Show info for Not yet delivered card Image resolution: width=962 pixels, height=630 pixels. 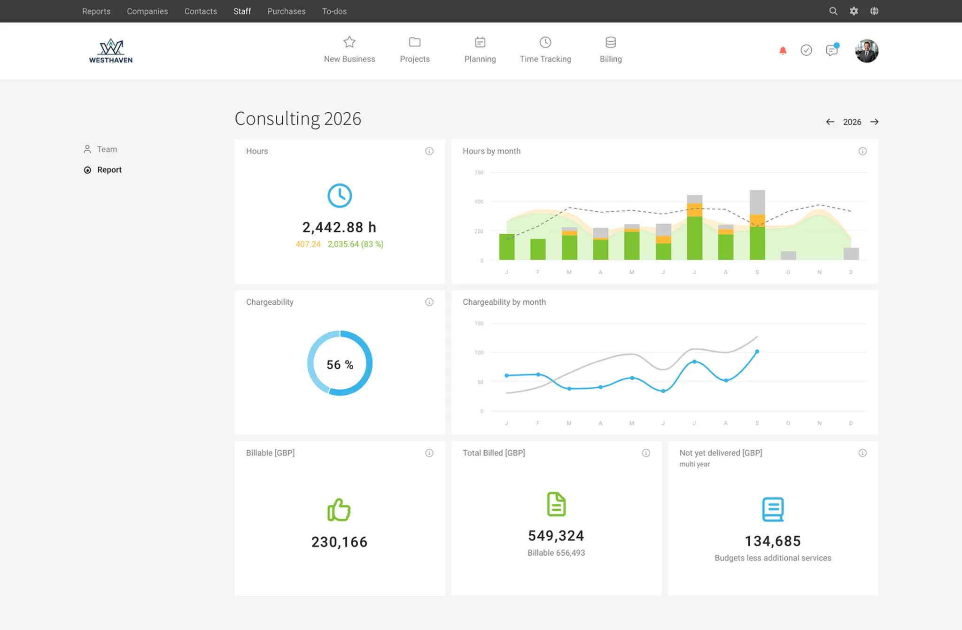pyautogui.click(x=862, y=453)
